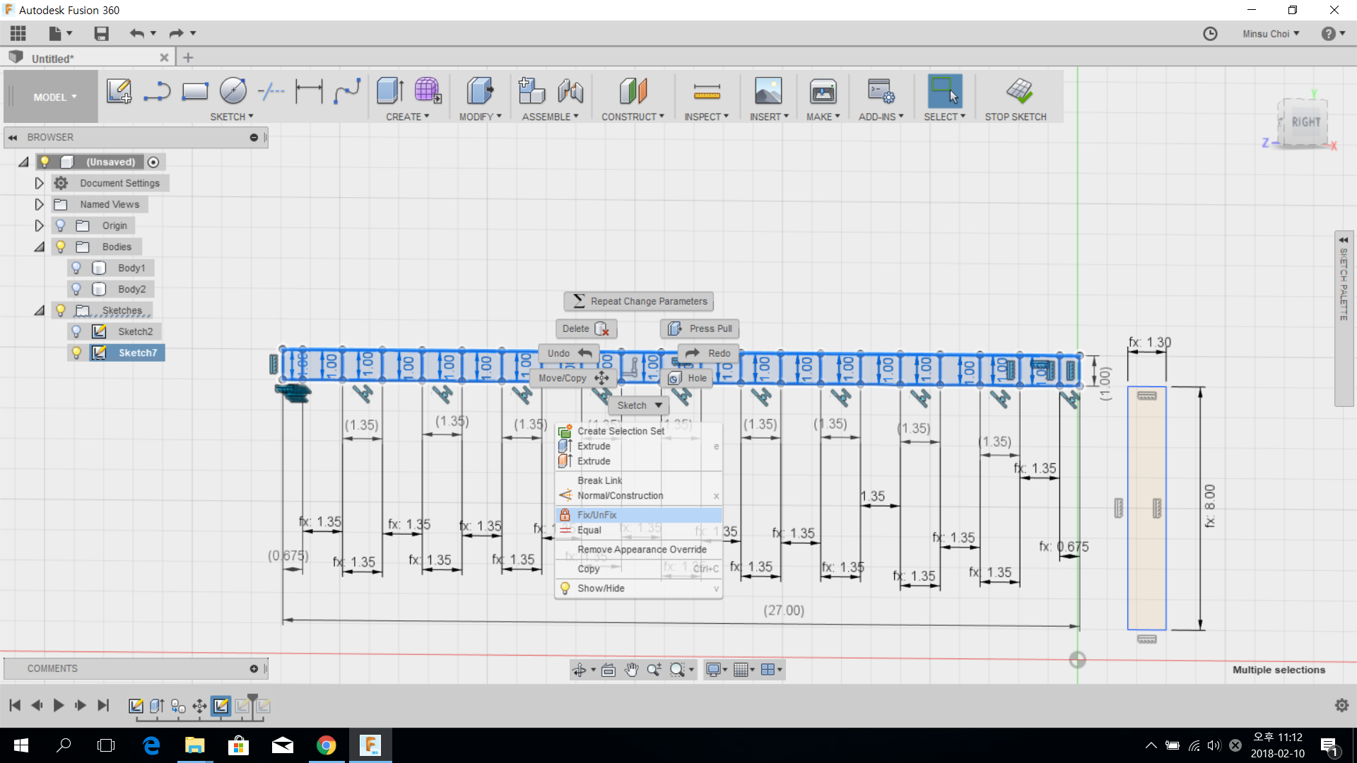This screenshot has width=1357, height=763.
Task: Click the Scripts and Add-Ins icon
Action: [x=881, y=91]
